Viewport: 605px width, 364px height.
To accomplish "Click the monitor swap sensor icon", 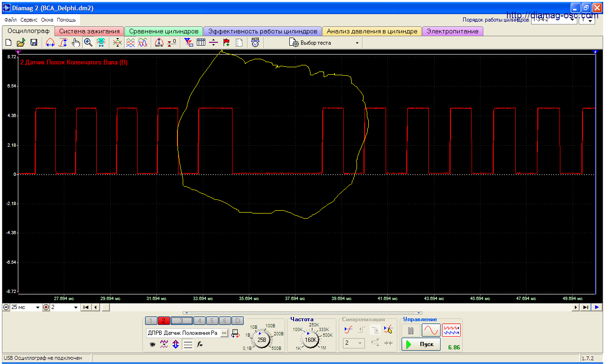I will (x=235, y=333).
